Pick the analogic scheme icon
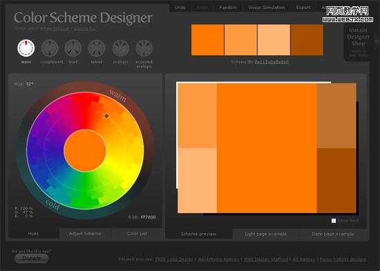Image resolution: width=380 pixels, height=271 pixels. [x=120, y=48]
